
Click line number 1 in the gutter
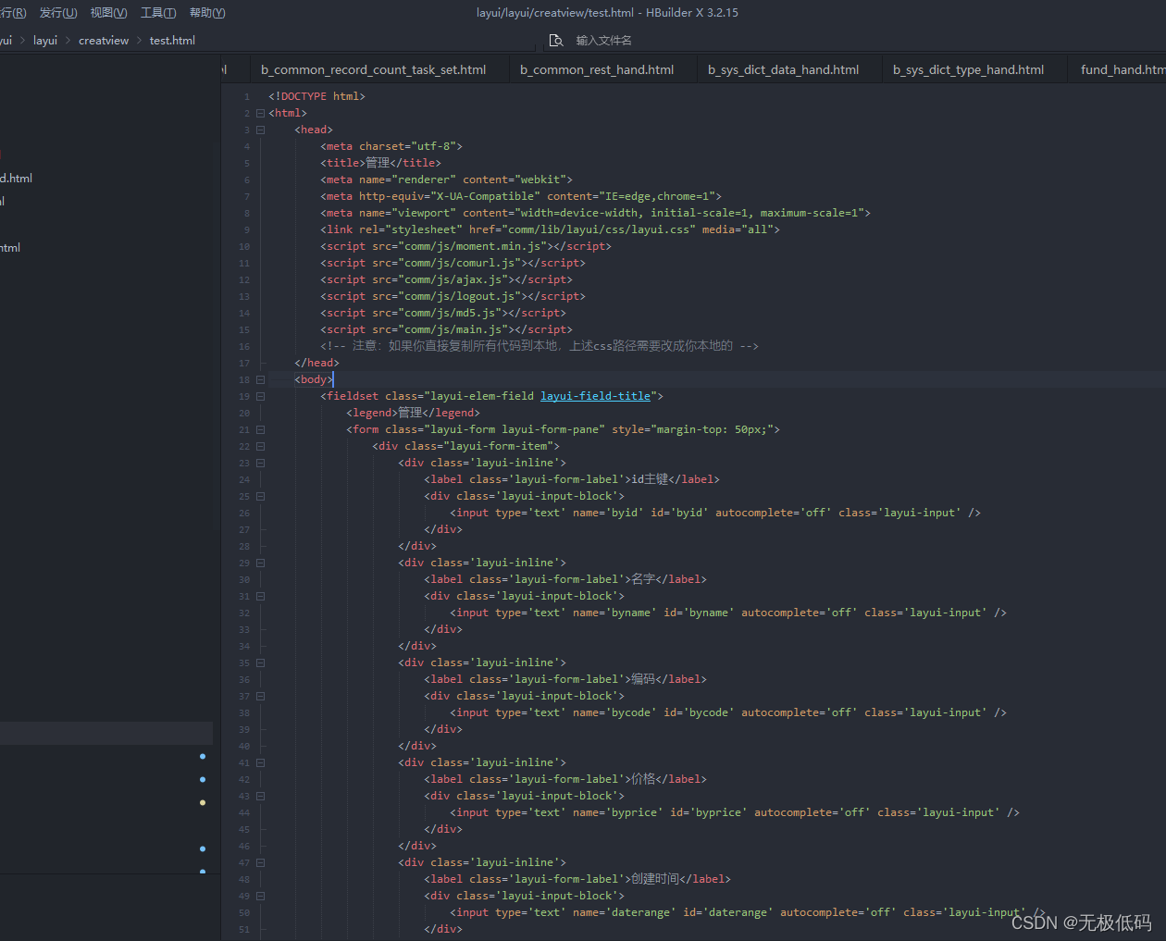point(246,96)
